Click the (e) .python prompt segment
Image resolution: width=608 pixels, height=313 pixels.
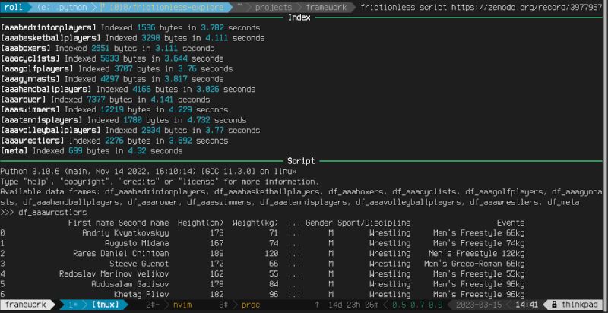pyautogui.click(x=62, y=8)
